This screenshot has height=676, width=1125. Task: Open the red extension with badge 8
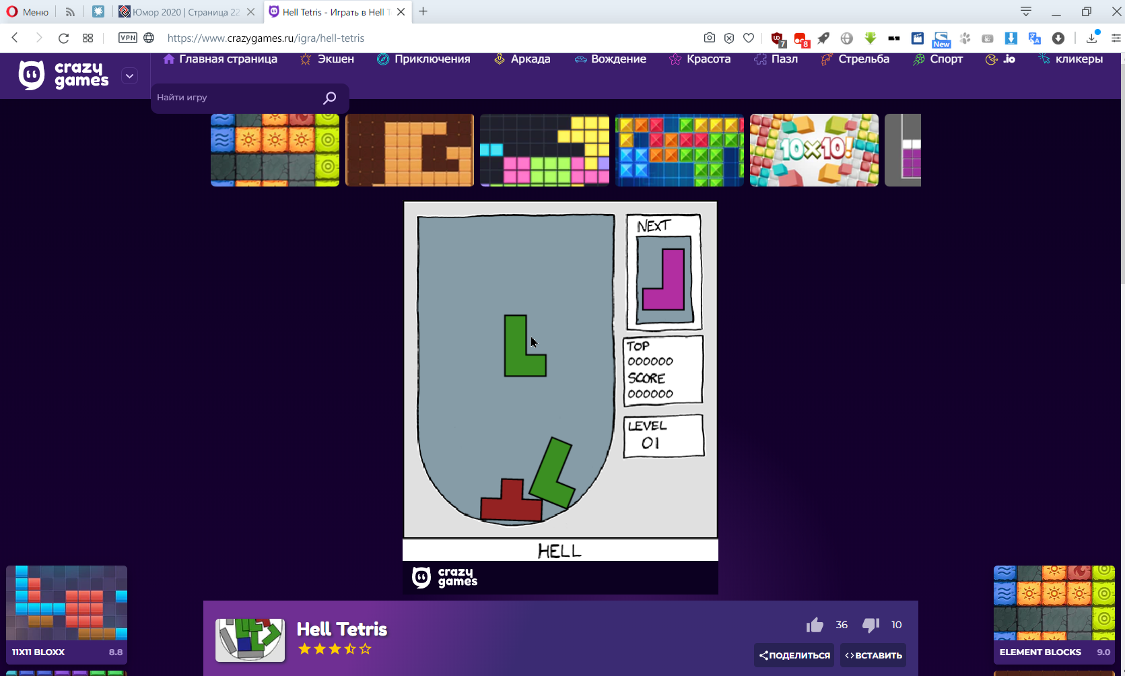(801, 39)
